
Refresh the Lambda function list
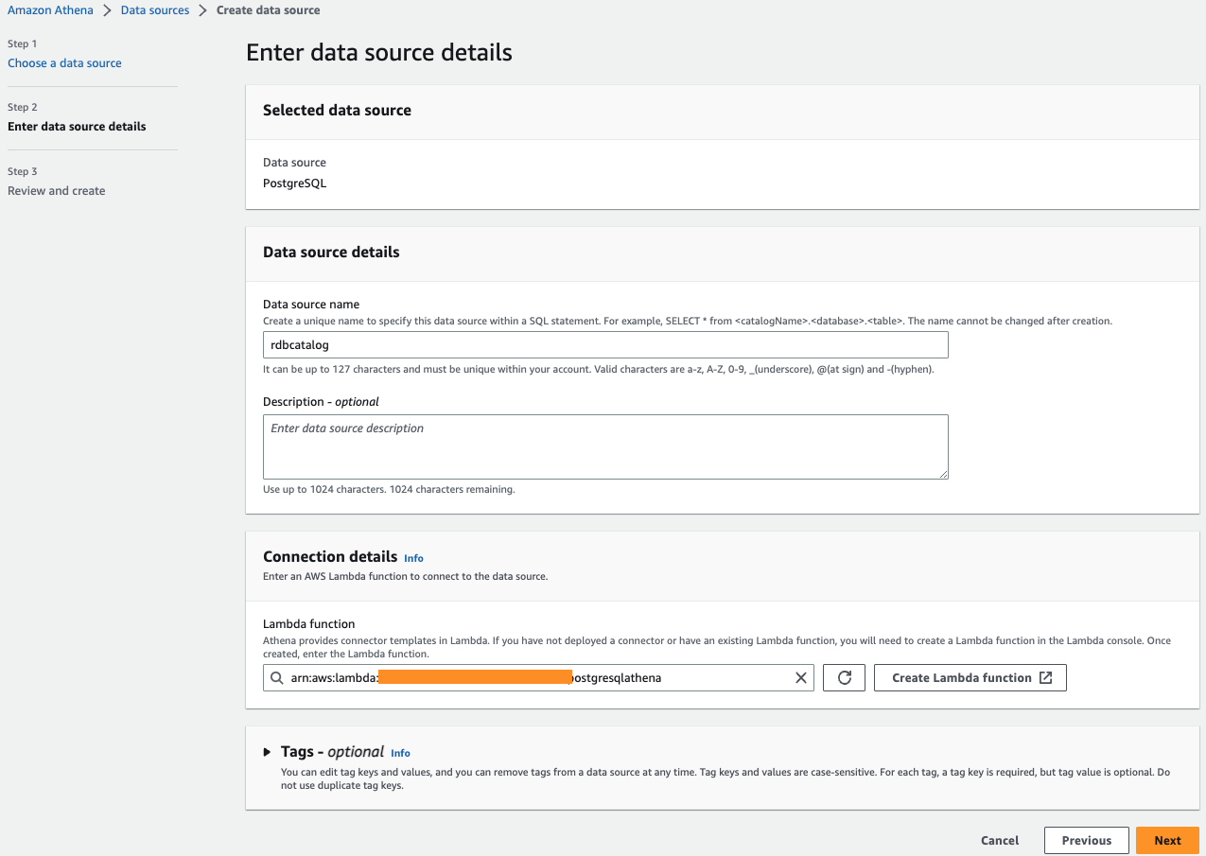(x=845, y=678)
